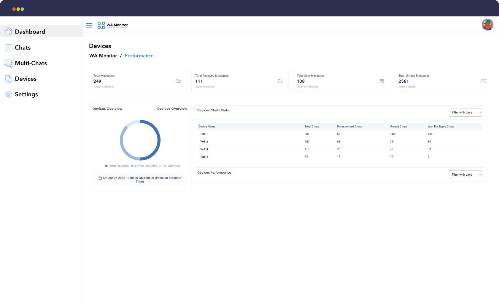Click the calendar icon beside the date
Screen dimensions: 499x304
pyautogui.click(x=100, y=178)
